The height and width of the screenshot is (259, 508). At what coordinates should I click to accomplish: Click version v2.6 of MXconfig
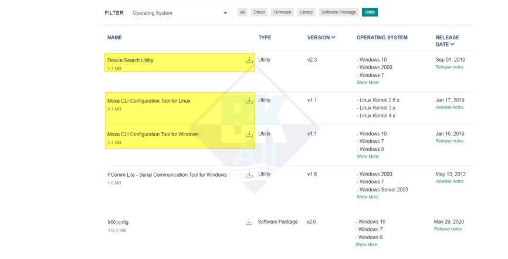(x=311, y=222)
